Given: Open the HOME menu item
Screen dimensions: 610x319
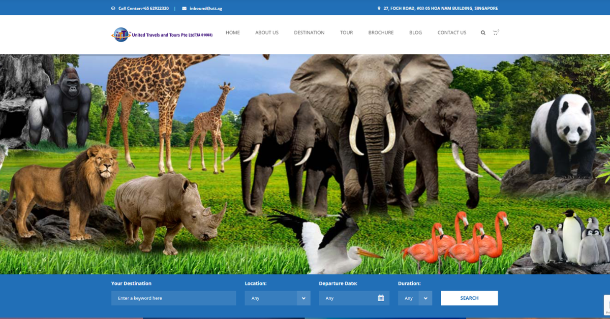Looking at the screenshot, I should [233, 33].
